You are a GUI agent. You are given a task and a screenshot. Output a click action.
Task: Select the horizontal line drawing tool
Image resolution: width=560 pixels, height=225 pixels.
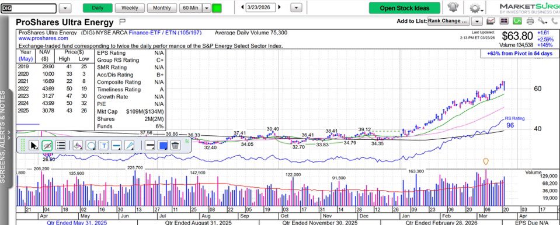point(116,146)
